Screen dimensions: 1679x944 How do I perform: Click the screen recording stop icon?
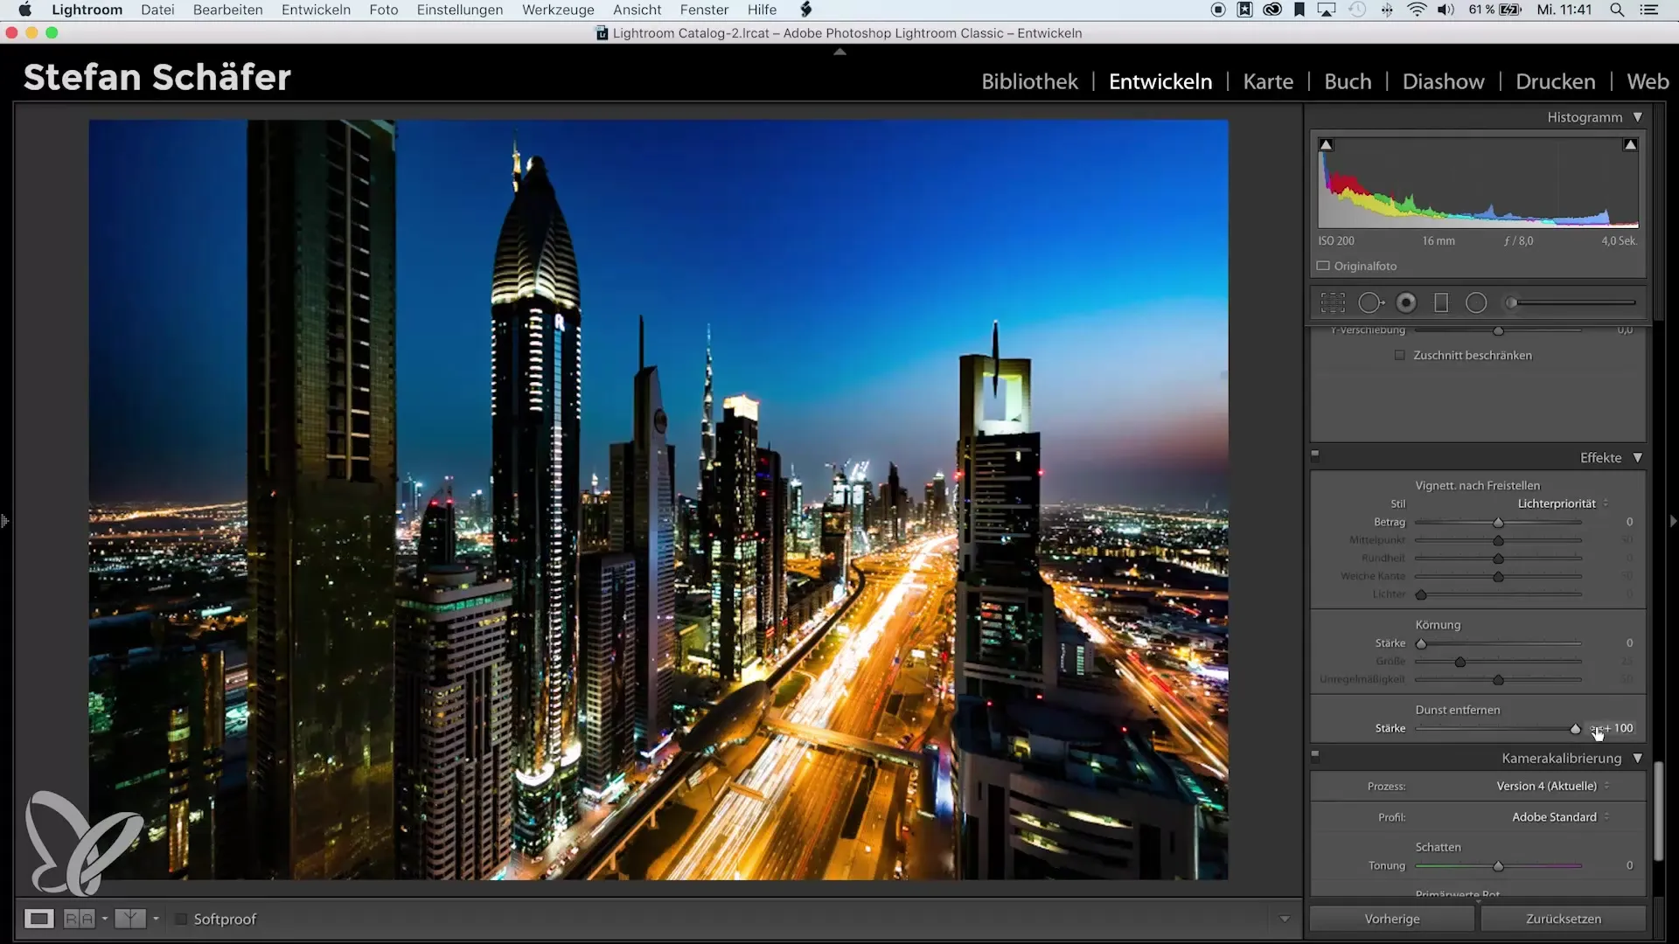[x=1218, y=10]
